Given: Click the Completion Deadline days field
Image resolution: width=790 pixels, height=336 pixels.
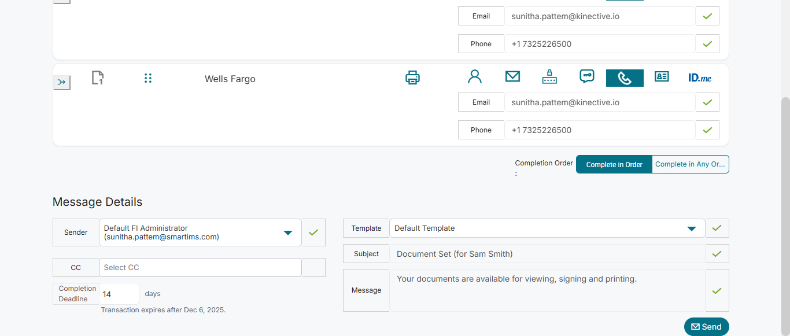Looking at the screenshot, I should (x=119, y=294).
